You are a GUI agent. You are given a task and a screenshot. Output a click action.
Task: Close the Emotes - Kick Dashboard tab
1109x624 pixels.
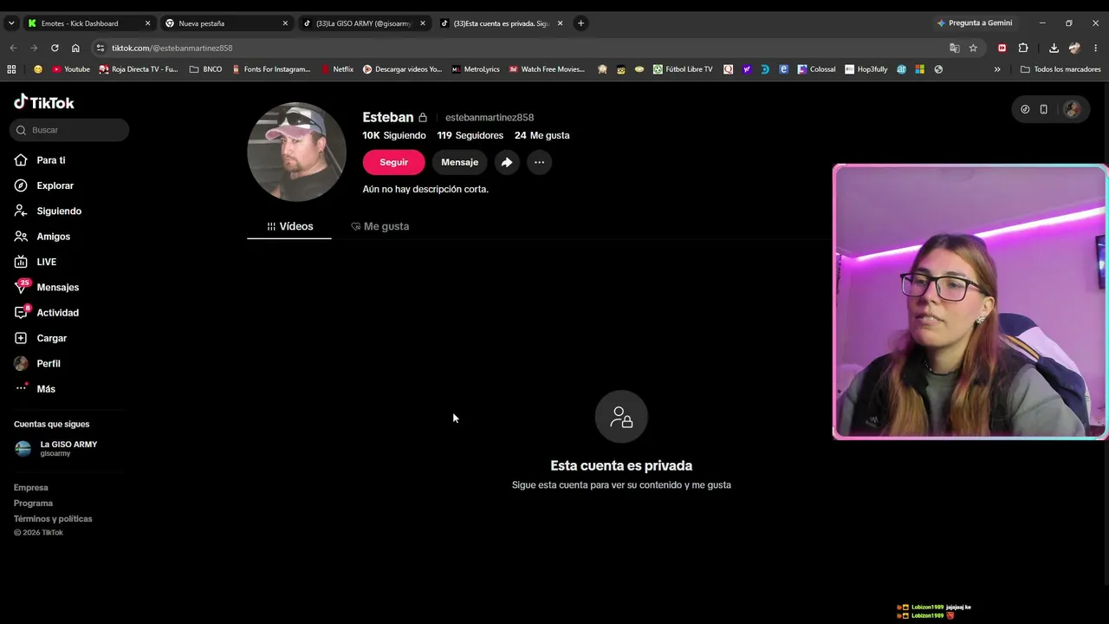click(x=147, y=23)
